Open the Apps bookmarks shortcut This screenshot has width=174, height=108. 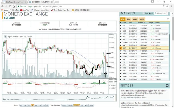click(x=5, y=10)
